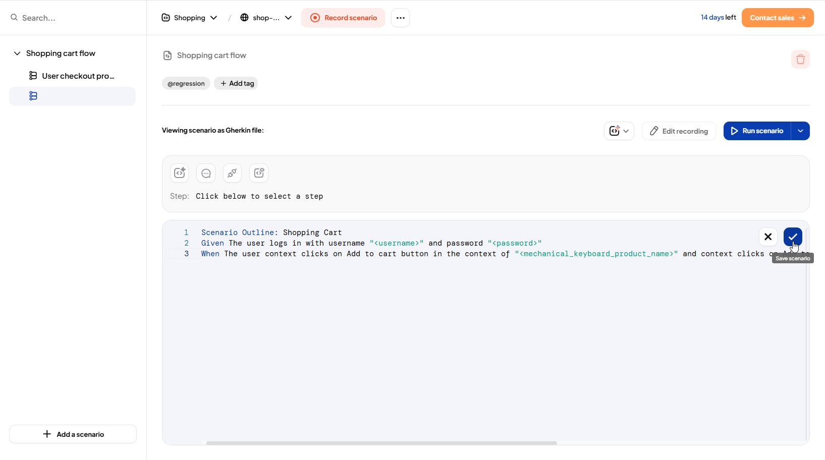Cancel editing with the X button
The image size is (825, 460).
[767, 237]
